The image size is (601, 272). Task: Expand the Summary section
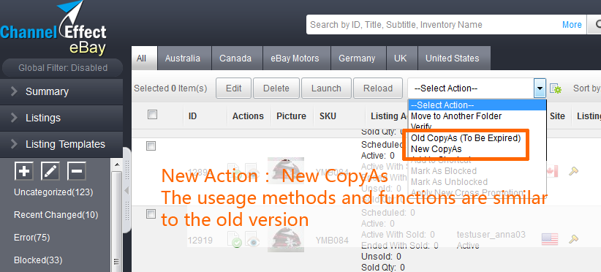(61, 91)
